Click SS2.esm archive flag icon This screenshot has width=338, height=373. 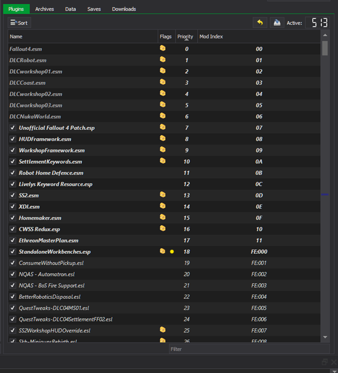click(x=162, y=194)
